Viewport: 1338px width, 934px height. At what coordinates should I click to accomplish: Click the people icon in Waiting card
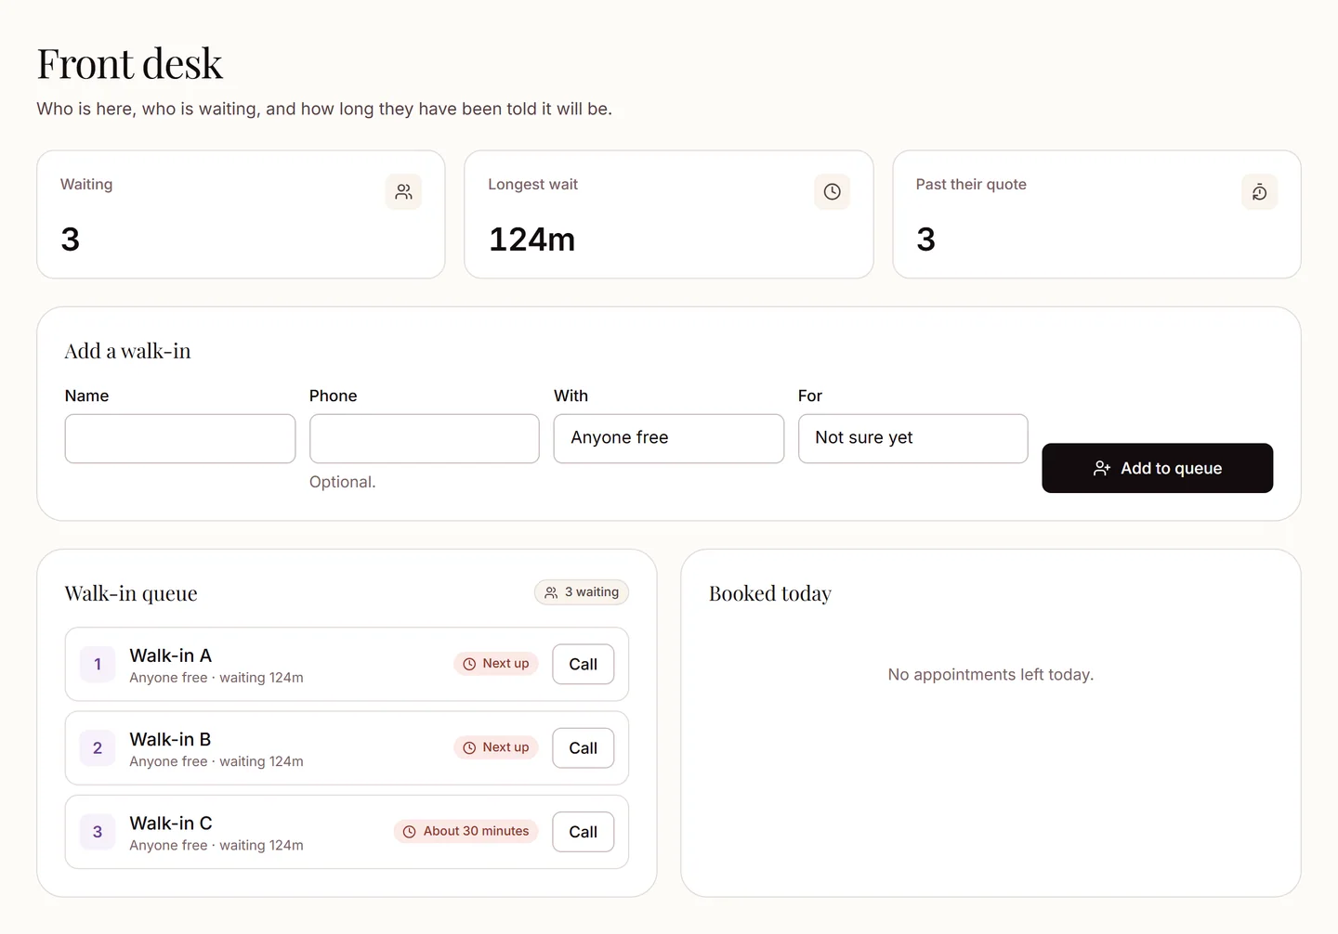coord(403,192)
